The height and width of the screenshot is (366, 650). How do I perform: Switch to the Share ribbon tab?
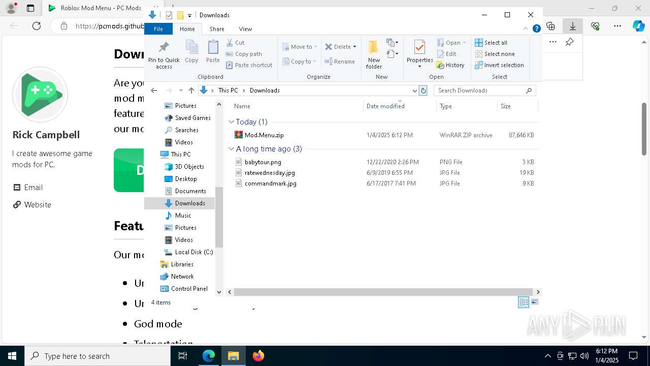tap(217, 29)
